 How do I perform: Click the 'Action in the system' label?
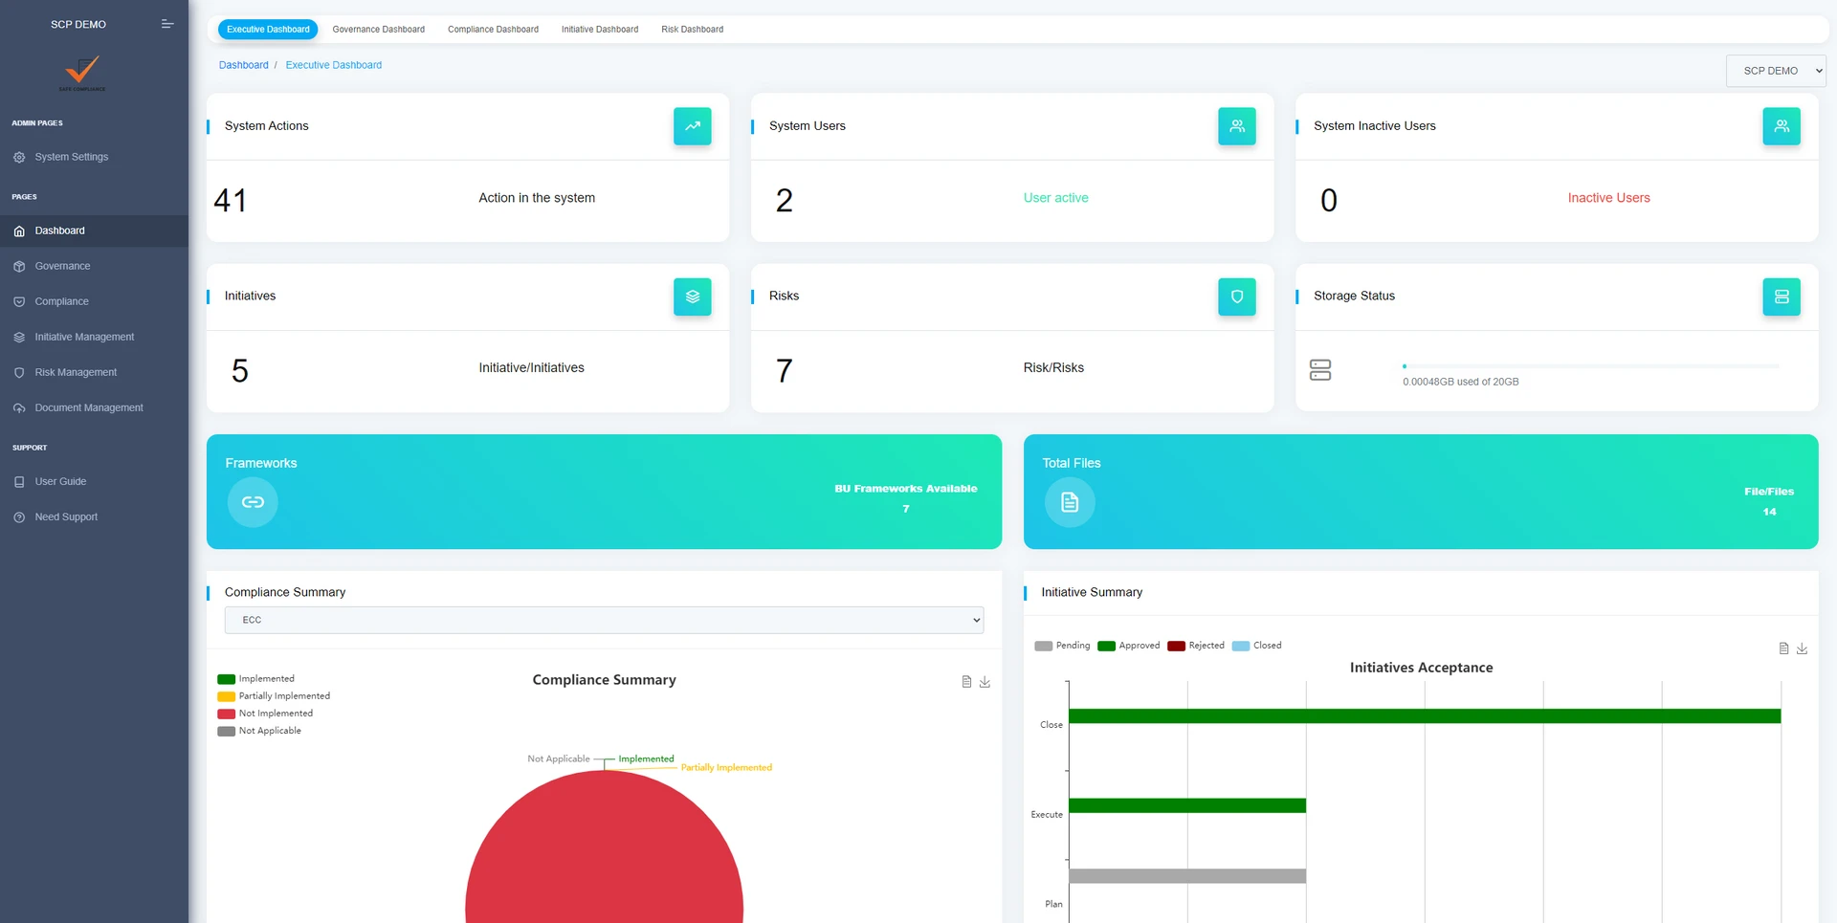[537, 198]
